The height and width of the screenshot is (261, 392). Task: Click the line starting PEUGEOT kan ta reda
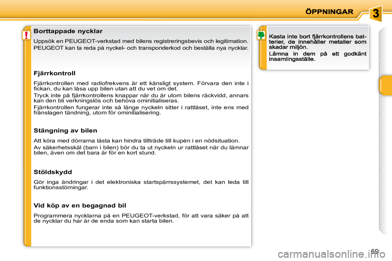141,48
